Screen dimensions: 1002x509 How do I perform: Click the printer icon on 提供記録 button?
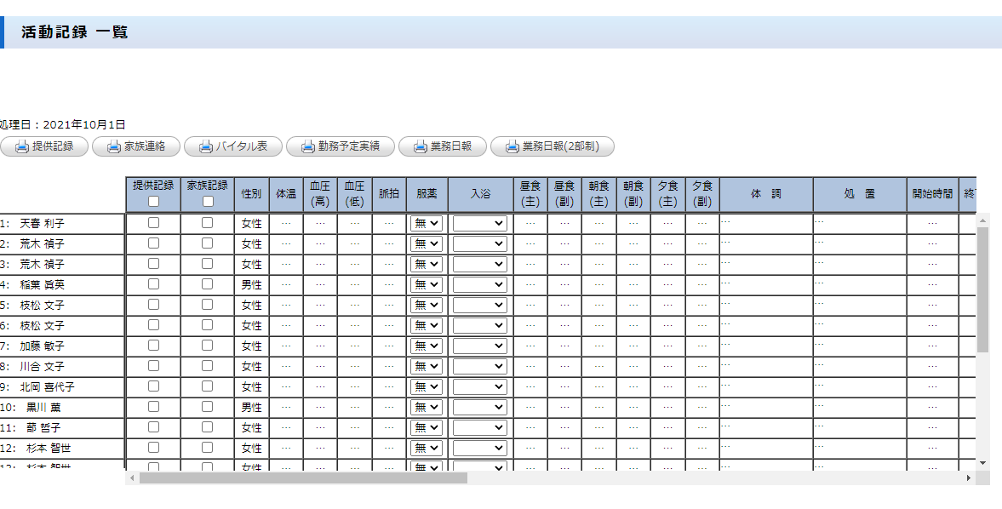point(22,146)
